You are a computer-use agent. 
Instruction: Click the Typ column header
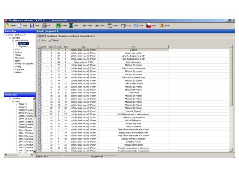[x=84, y=47]
